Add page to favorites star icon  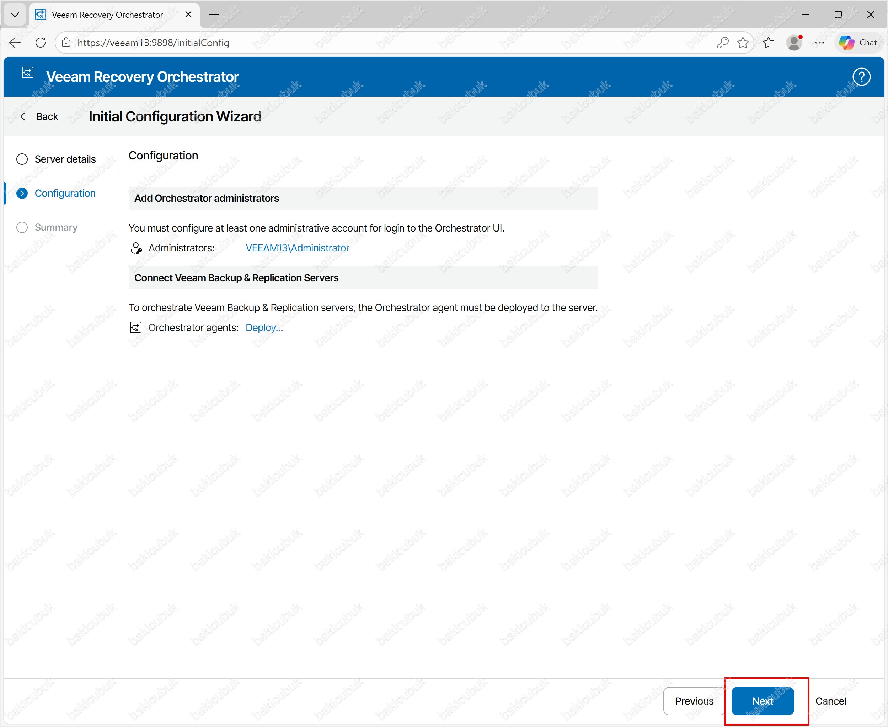[x=743, y=43]
